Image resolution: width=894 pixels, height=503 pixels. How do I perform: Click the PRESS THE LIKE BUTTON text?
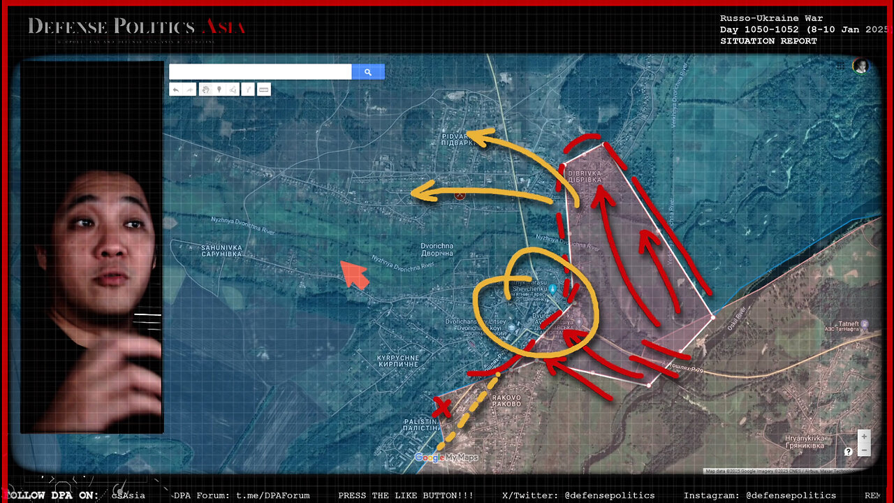[x=406, y=495]
